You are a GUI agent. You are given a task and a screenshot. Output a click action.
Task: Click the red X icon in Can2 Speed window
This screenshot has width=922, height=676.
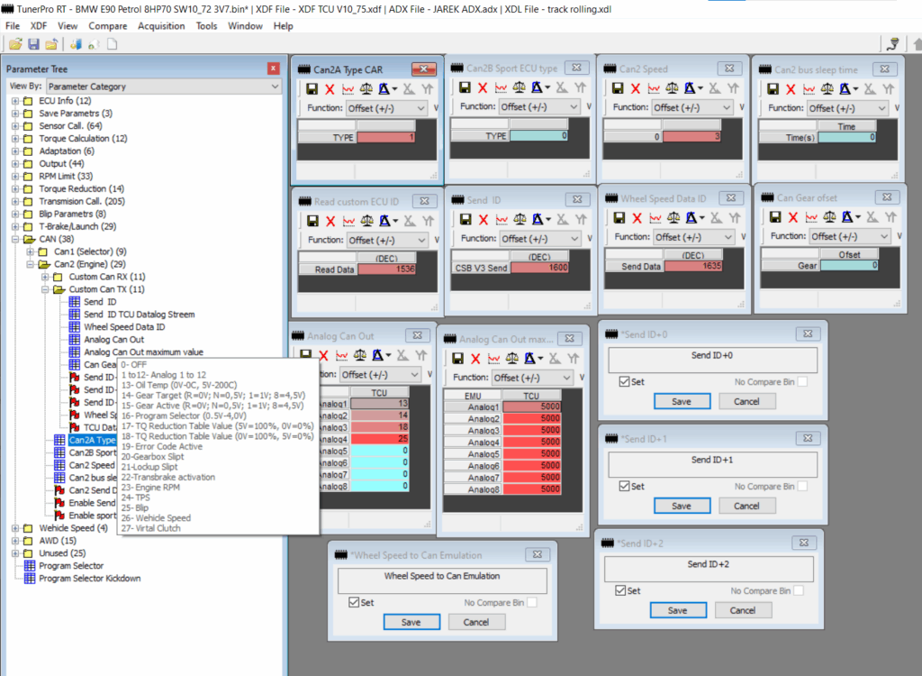(636, 88)
